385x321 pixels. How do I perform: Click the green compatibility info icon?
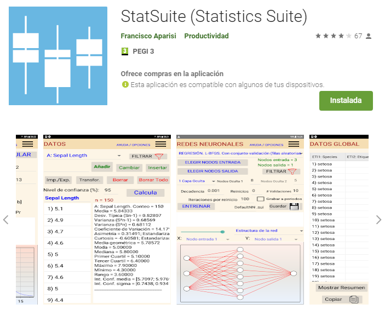125,84
